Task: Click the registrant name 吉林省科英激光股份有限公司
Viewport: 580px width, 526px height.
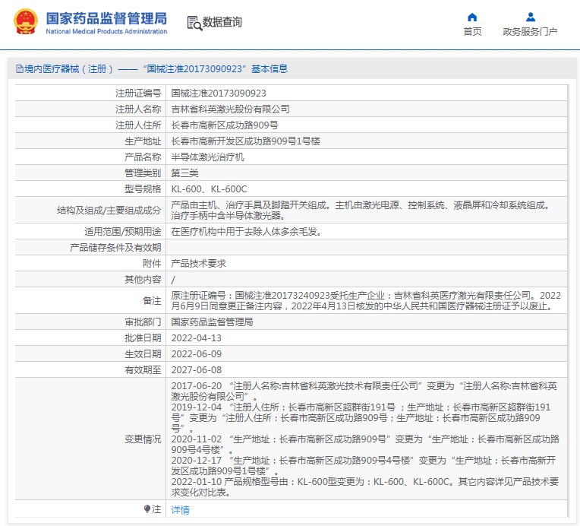Action: 230,109
